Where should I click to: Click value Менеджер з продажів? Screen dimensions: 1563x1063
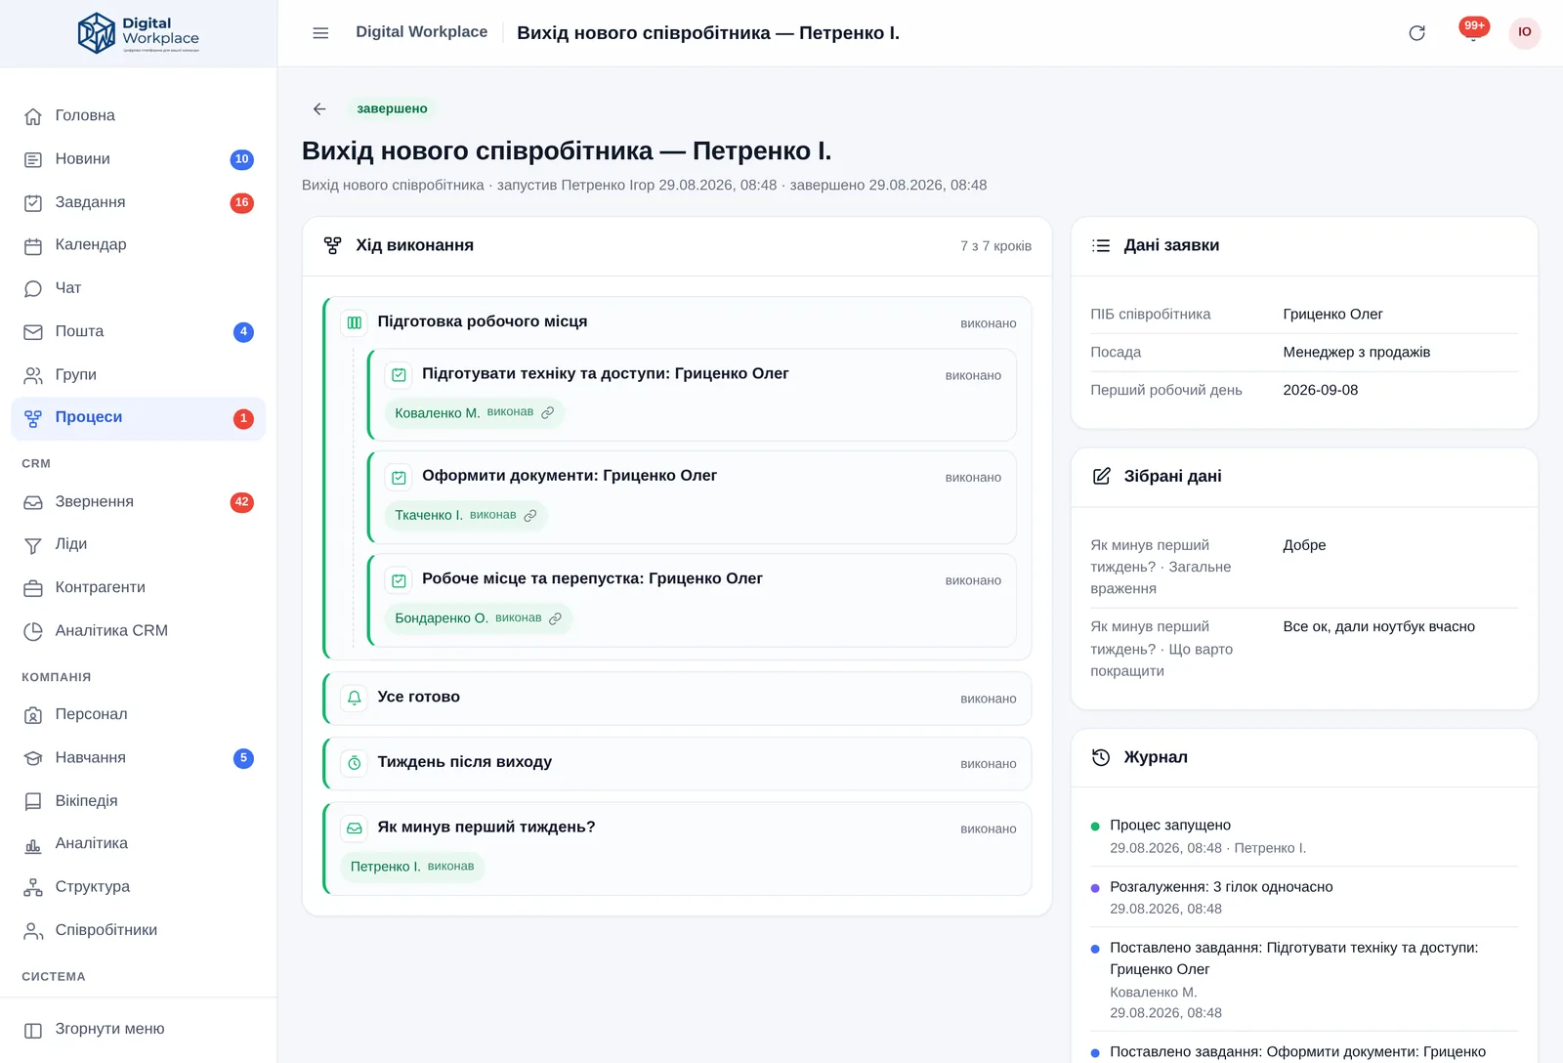[1356, 352]
